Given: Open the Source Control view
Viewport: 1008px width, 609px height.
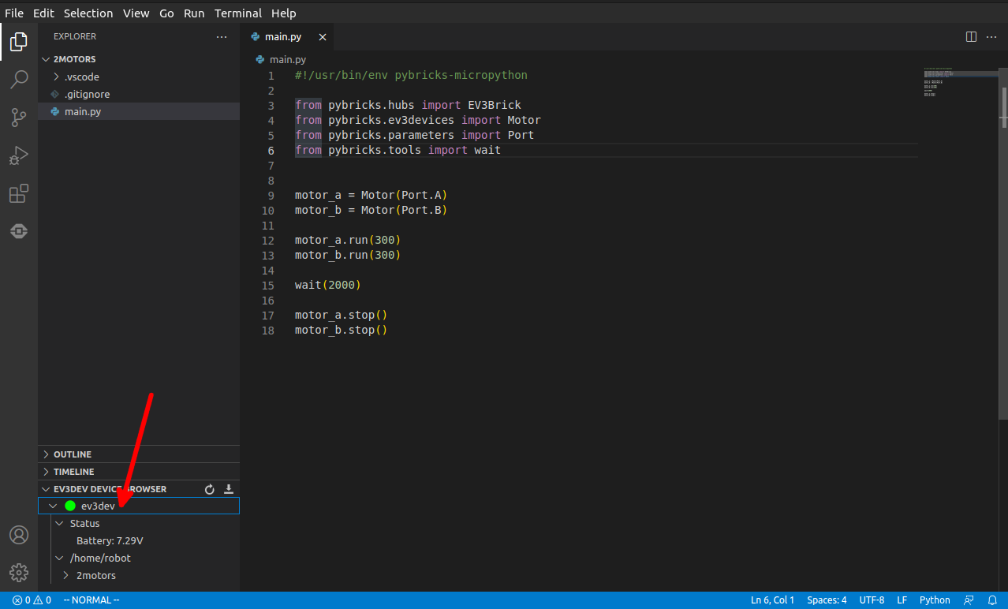Looking at the screenshot, I should pos(19,118).
